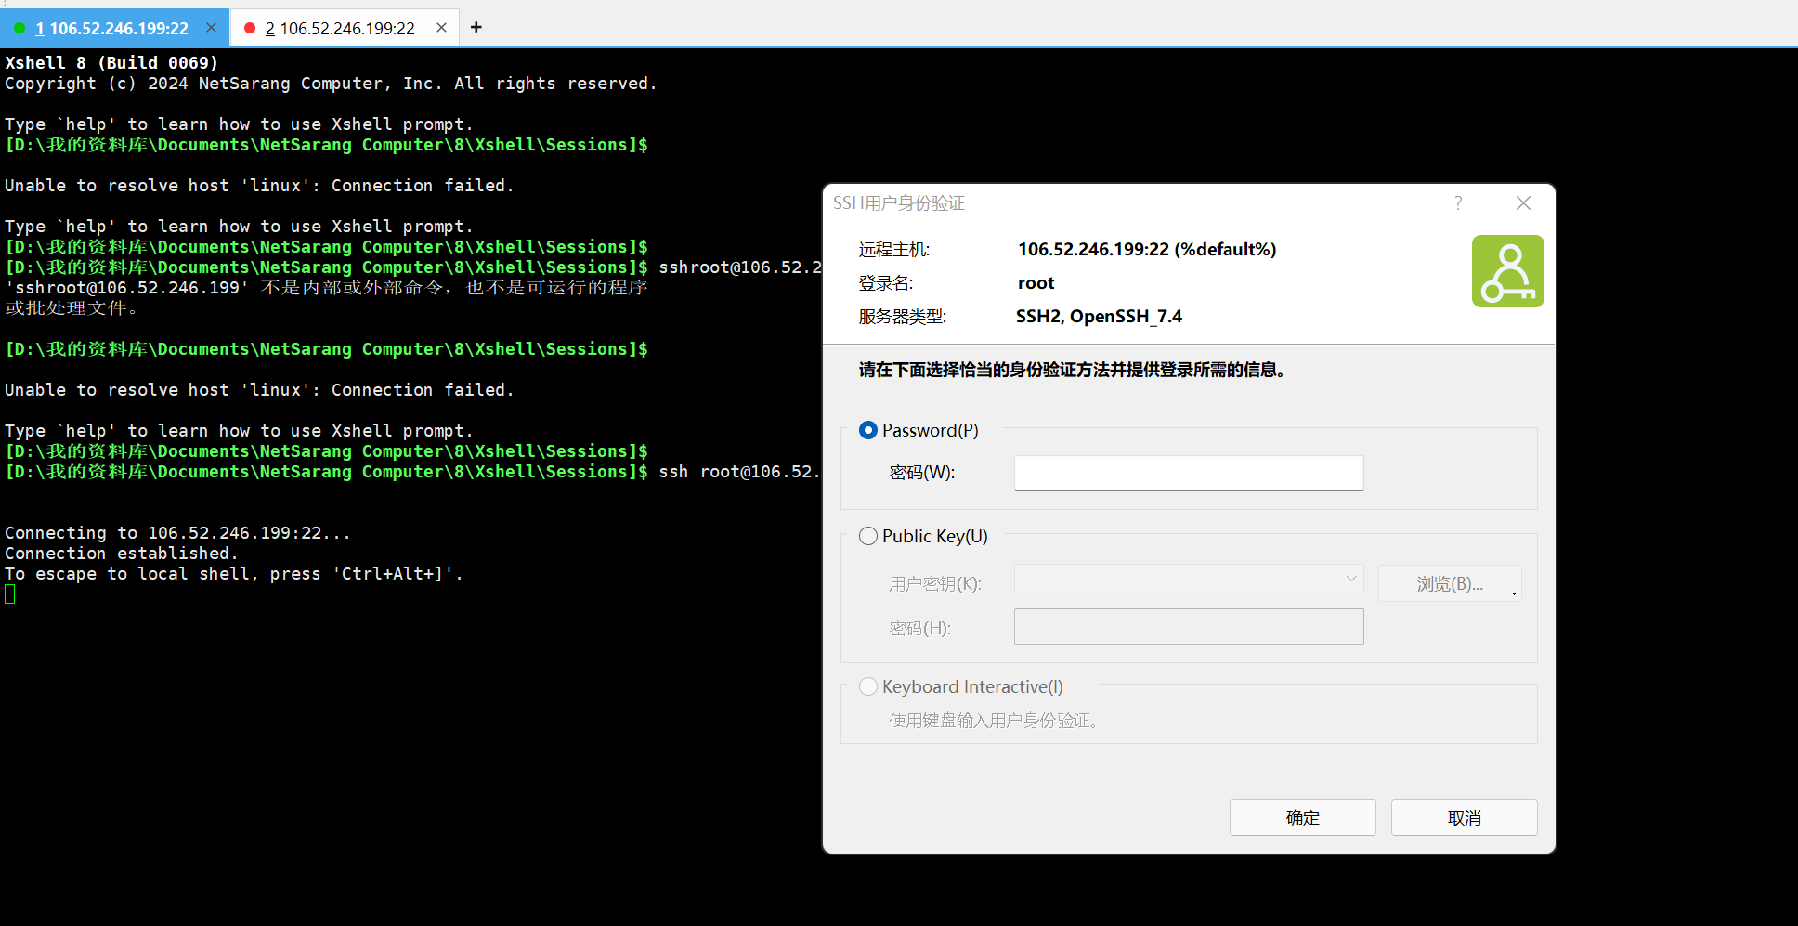
Task: Click the 确定 confirm button
Action: click(1302, 817)
